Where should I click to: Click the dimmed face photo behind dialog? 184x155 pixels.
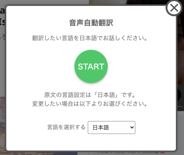pos(180,43)
